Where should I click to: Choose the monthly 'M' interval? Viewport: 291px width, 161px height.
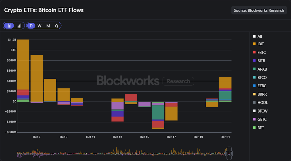(x=48, y=26)
